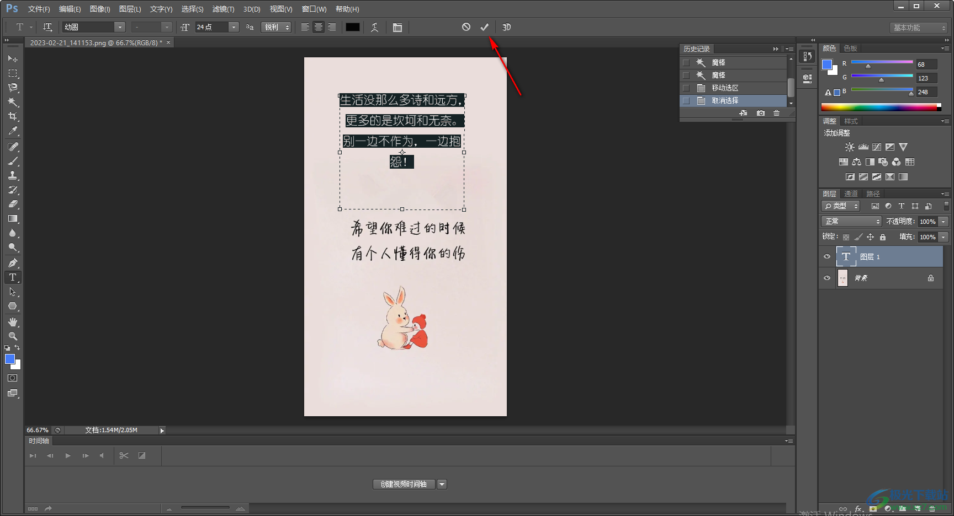954x516 pixels.
Task: Hide the 背景 layer
Action: (x=827, y=278)
